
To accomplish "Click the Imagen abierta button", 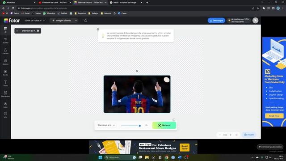I will click(62, 21).
